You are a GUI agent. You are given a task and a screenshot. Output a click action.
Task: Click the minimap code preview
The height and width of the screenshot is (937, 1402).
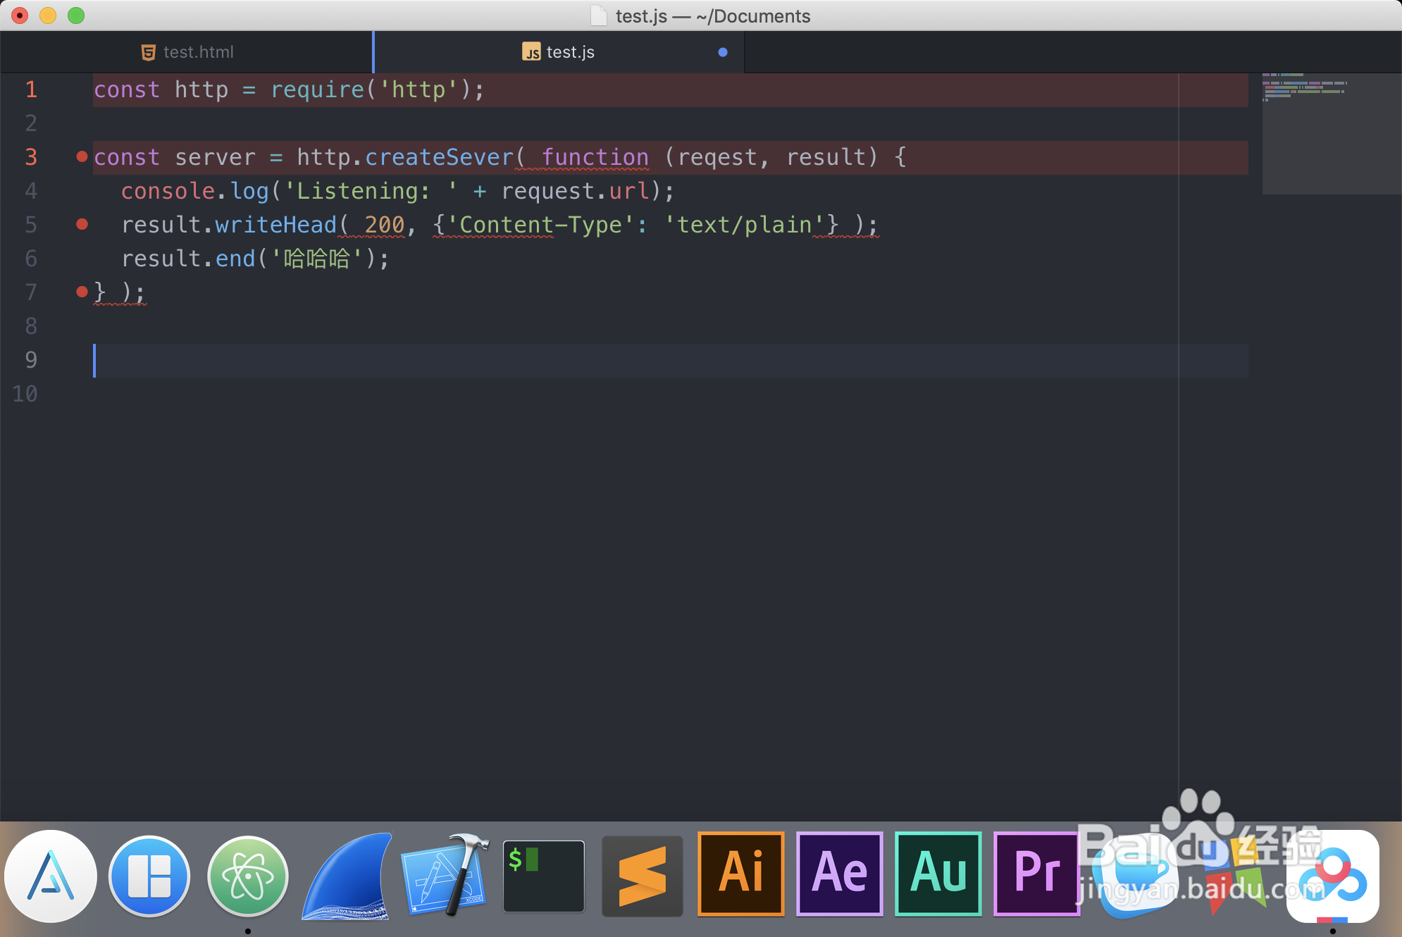click(1303, 88)
